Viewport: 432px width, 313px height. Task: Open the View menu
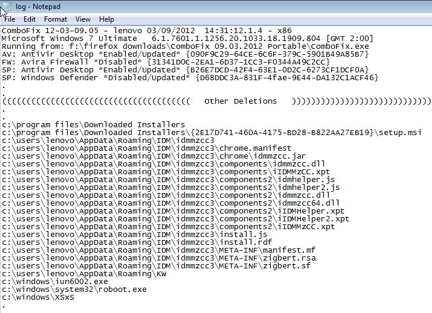(83, 19)
